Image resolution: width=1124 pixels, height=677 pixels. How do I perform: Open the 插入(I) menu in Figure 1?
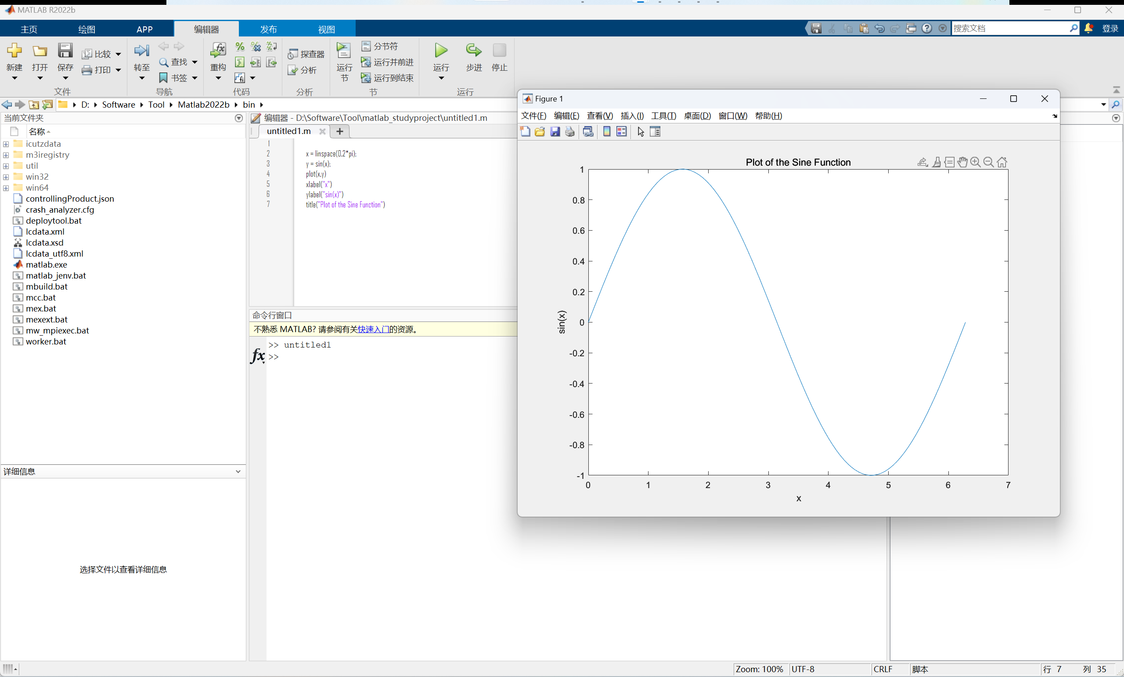coord(632,116)
